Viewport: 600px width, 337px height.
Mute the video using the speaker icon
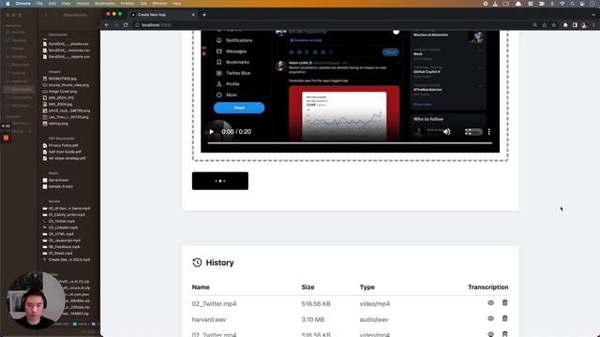point(447,131)
